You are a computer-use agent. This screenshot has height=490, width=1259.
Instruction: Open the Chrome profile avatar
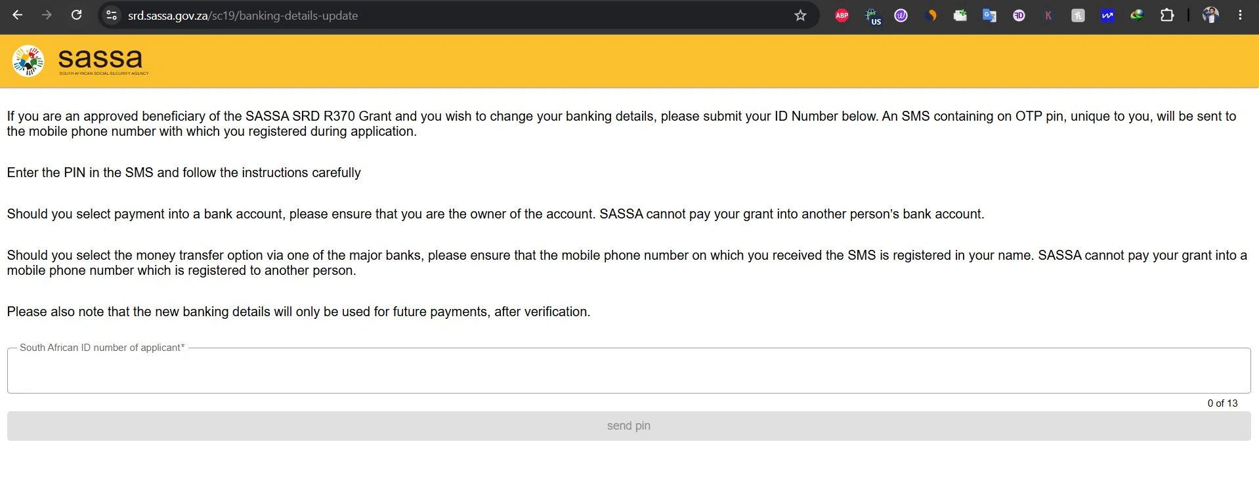[1210, 15]
